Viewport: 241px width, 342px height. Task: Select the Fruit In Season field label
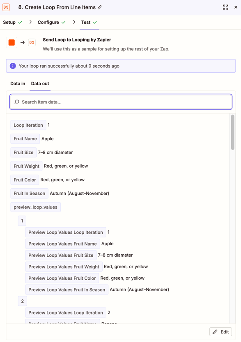click(x=30, y=193)
